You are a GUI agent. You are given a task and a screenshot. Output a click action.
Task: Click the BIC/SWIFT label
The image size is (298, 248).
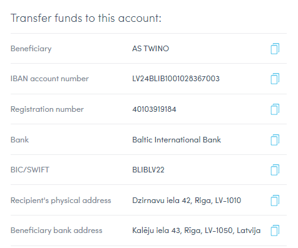pyautogui.click(x=30, y=170)
